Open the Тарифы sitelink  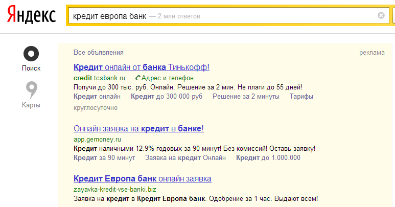301,97
